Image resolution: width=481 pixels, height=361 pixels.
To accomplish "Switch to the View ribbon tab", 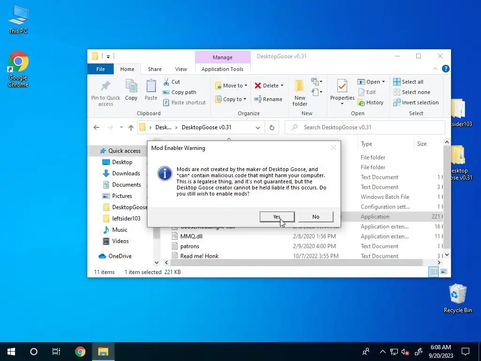I will [181, 69].
